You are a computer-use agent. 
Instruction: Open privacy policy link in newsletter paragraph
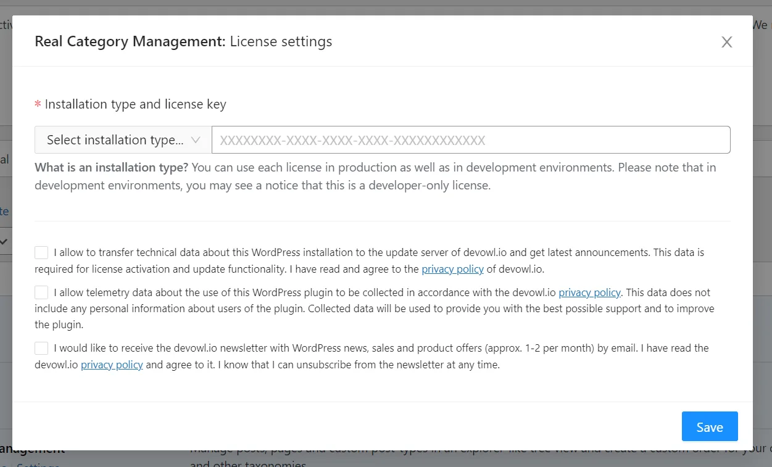click(112, 365)
